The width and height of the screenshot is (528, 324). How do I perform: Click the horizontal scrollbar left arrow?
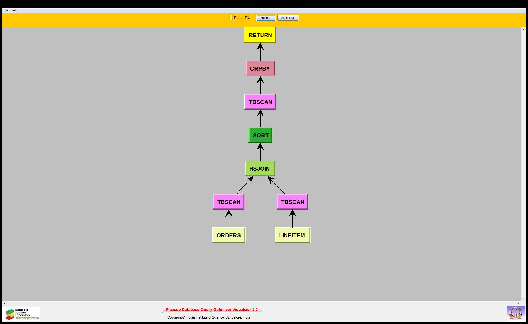tap(5, 304)
